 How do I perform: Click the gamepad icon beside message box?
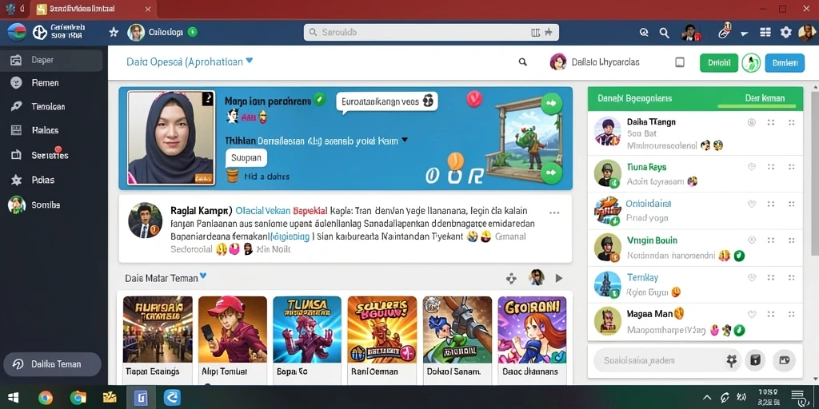coord(784,360)
